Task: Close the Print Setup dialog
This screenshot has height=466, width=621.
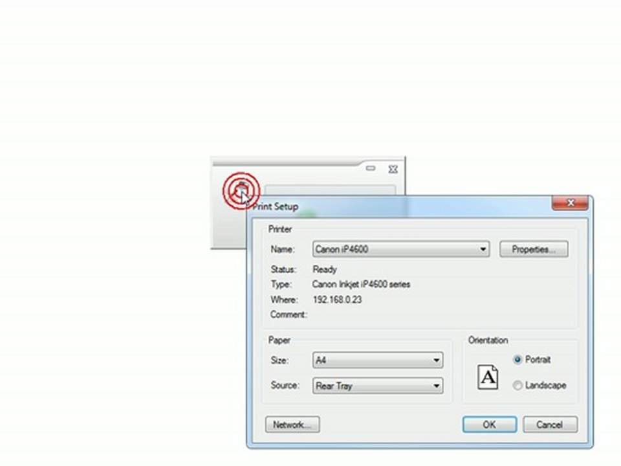Action: click(x=570, y=203)
